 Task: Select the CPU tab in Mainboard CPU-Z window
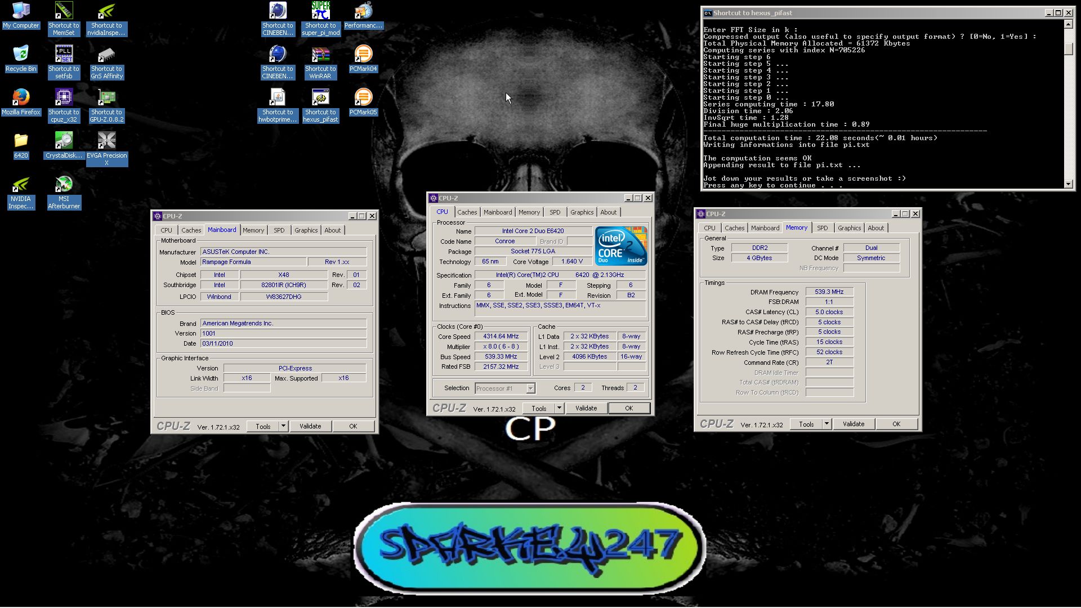click(x=166, y=230)
